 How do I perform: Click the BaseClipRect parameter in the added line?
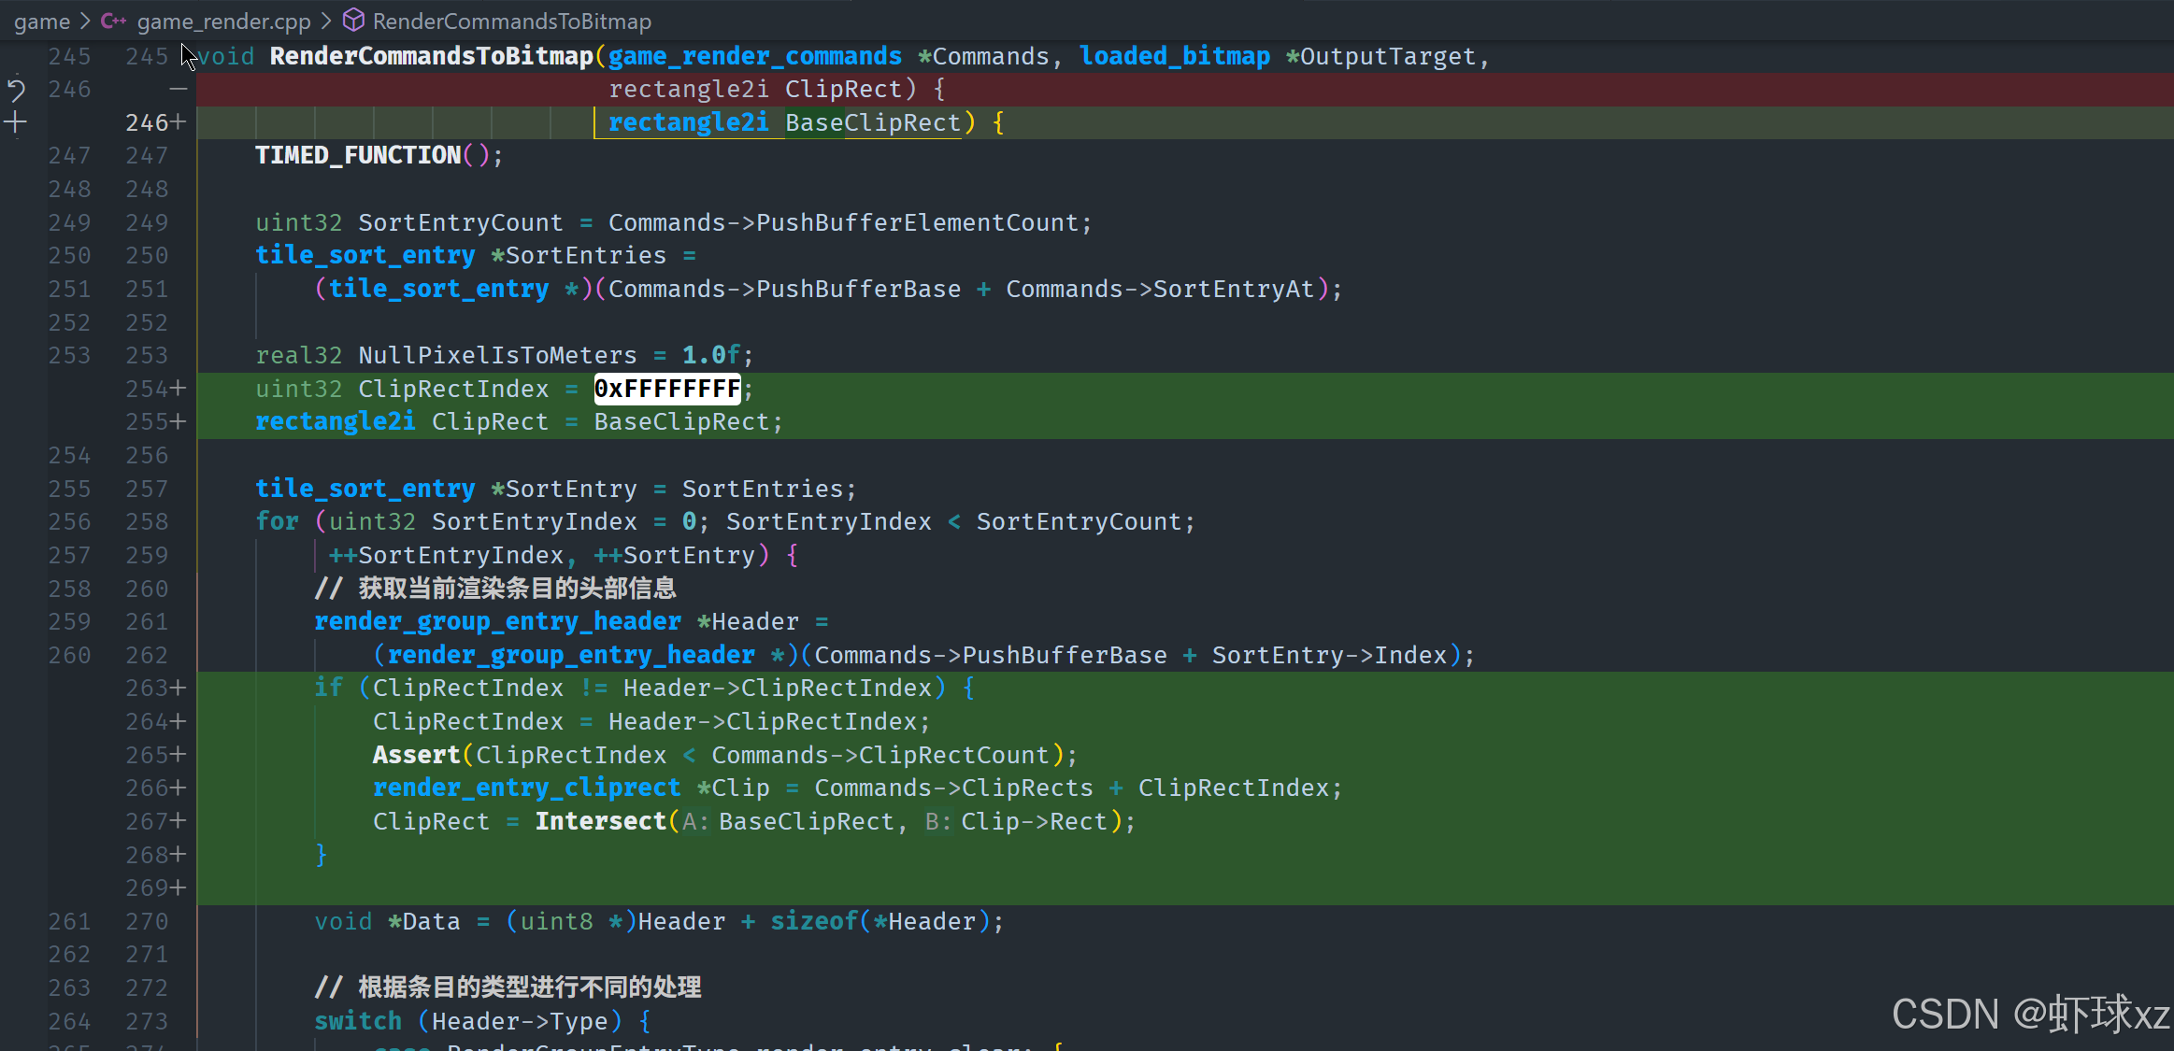click(873, 122)
